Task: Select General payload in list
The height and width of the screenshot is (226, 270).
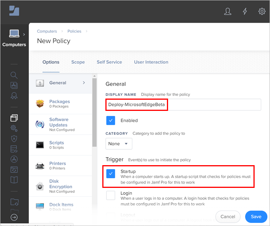Action: coord(61,83)
